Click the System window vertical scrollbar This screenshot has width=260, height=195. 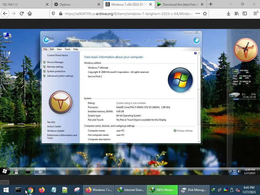point(199,90)
